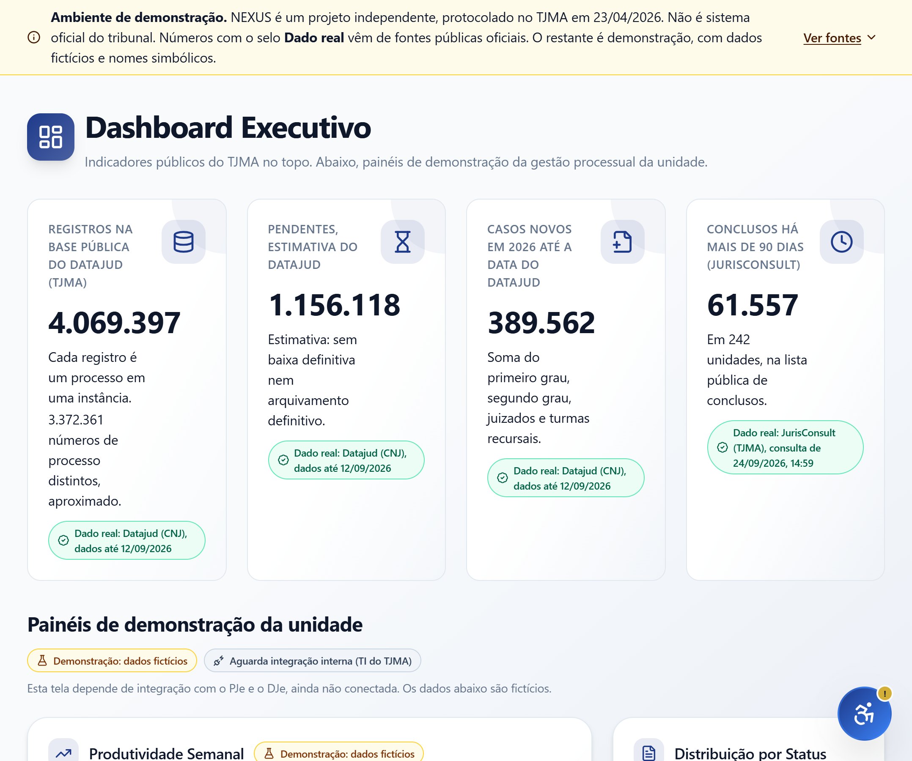Click the clock icon on the Conclusos card

pos(842,242)
